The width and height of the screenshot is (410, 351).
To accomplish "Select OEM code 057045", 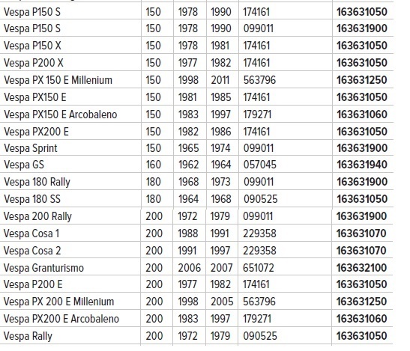I will coord(260,165).
